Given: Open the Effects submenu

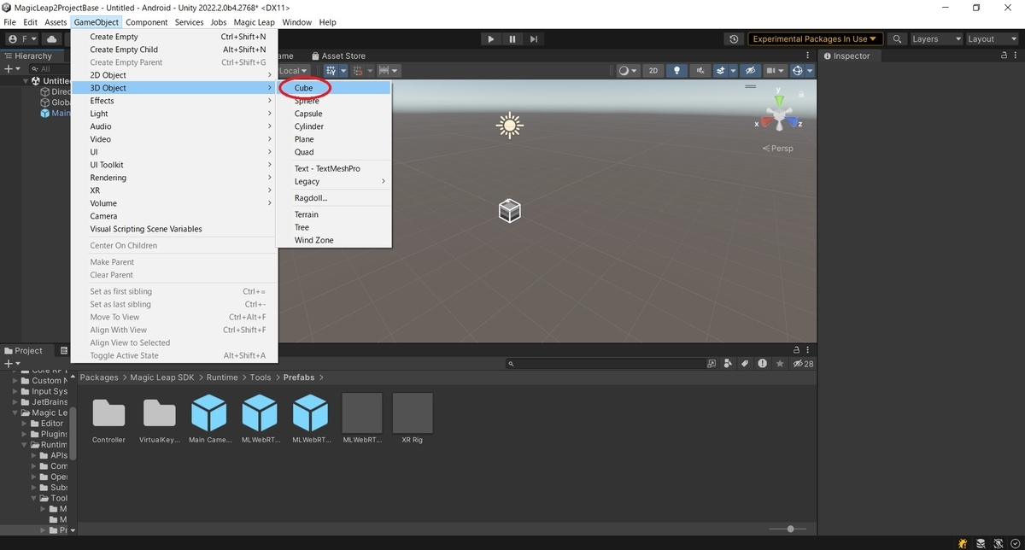Looking at the screenshot, I should click(x=174, y=101).
